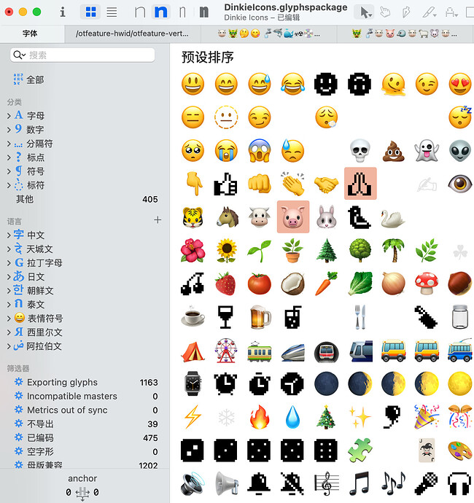Screen dimensions: 474x503
Task: Choose the thin outlined n master icon
Action: click(140, 12)
